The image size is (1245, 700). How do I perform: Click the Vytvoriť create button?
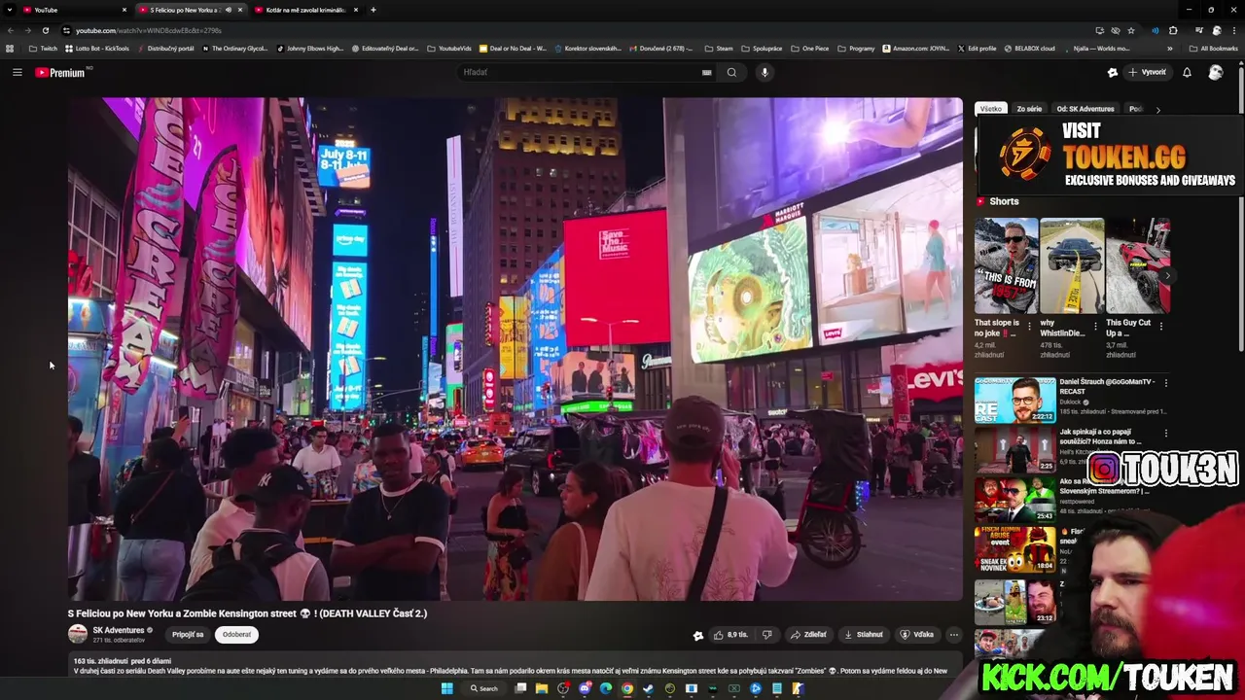pyautogui.click(x=1147, y=72)
